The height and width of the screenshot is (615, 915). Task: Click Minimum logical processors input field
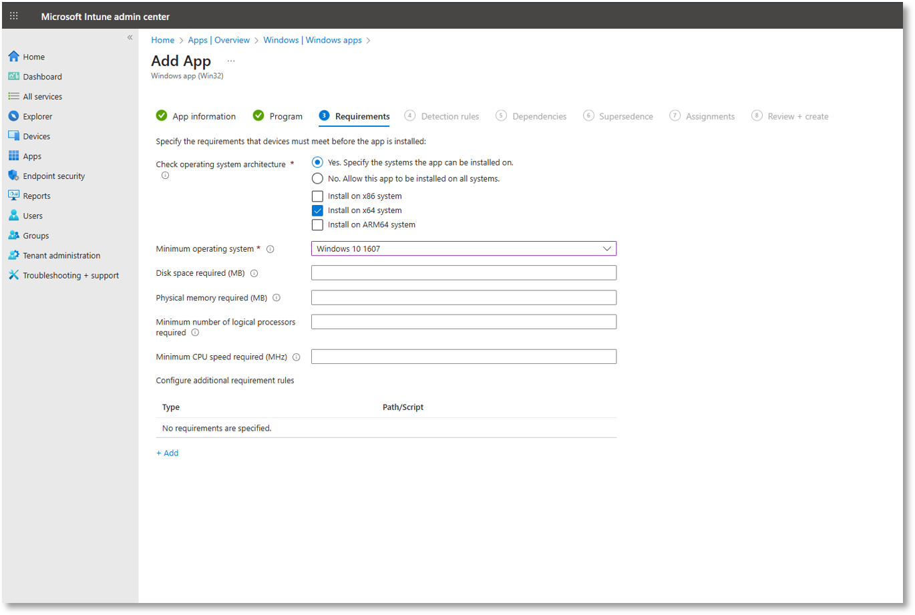pyautogui.click(x=464, y=321)
